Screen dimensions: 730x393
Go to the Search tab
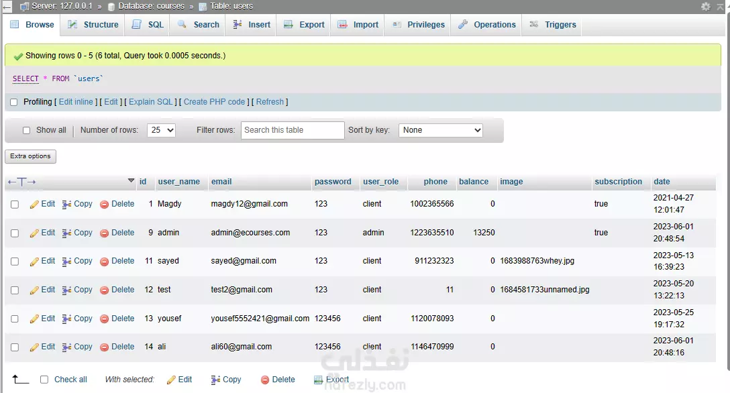click(x=199, y=25)
